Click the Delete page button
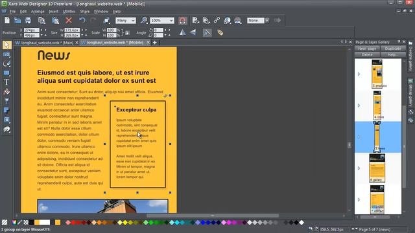The height and width of the screenshot is (233, 415). click(x=367, y=54)
